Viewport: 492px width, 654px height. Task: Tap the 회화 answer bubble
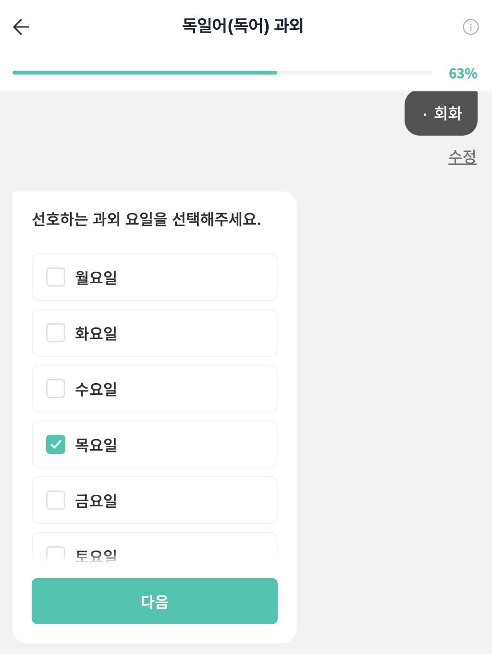[x=441, y=113]
